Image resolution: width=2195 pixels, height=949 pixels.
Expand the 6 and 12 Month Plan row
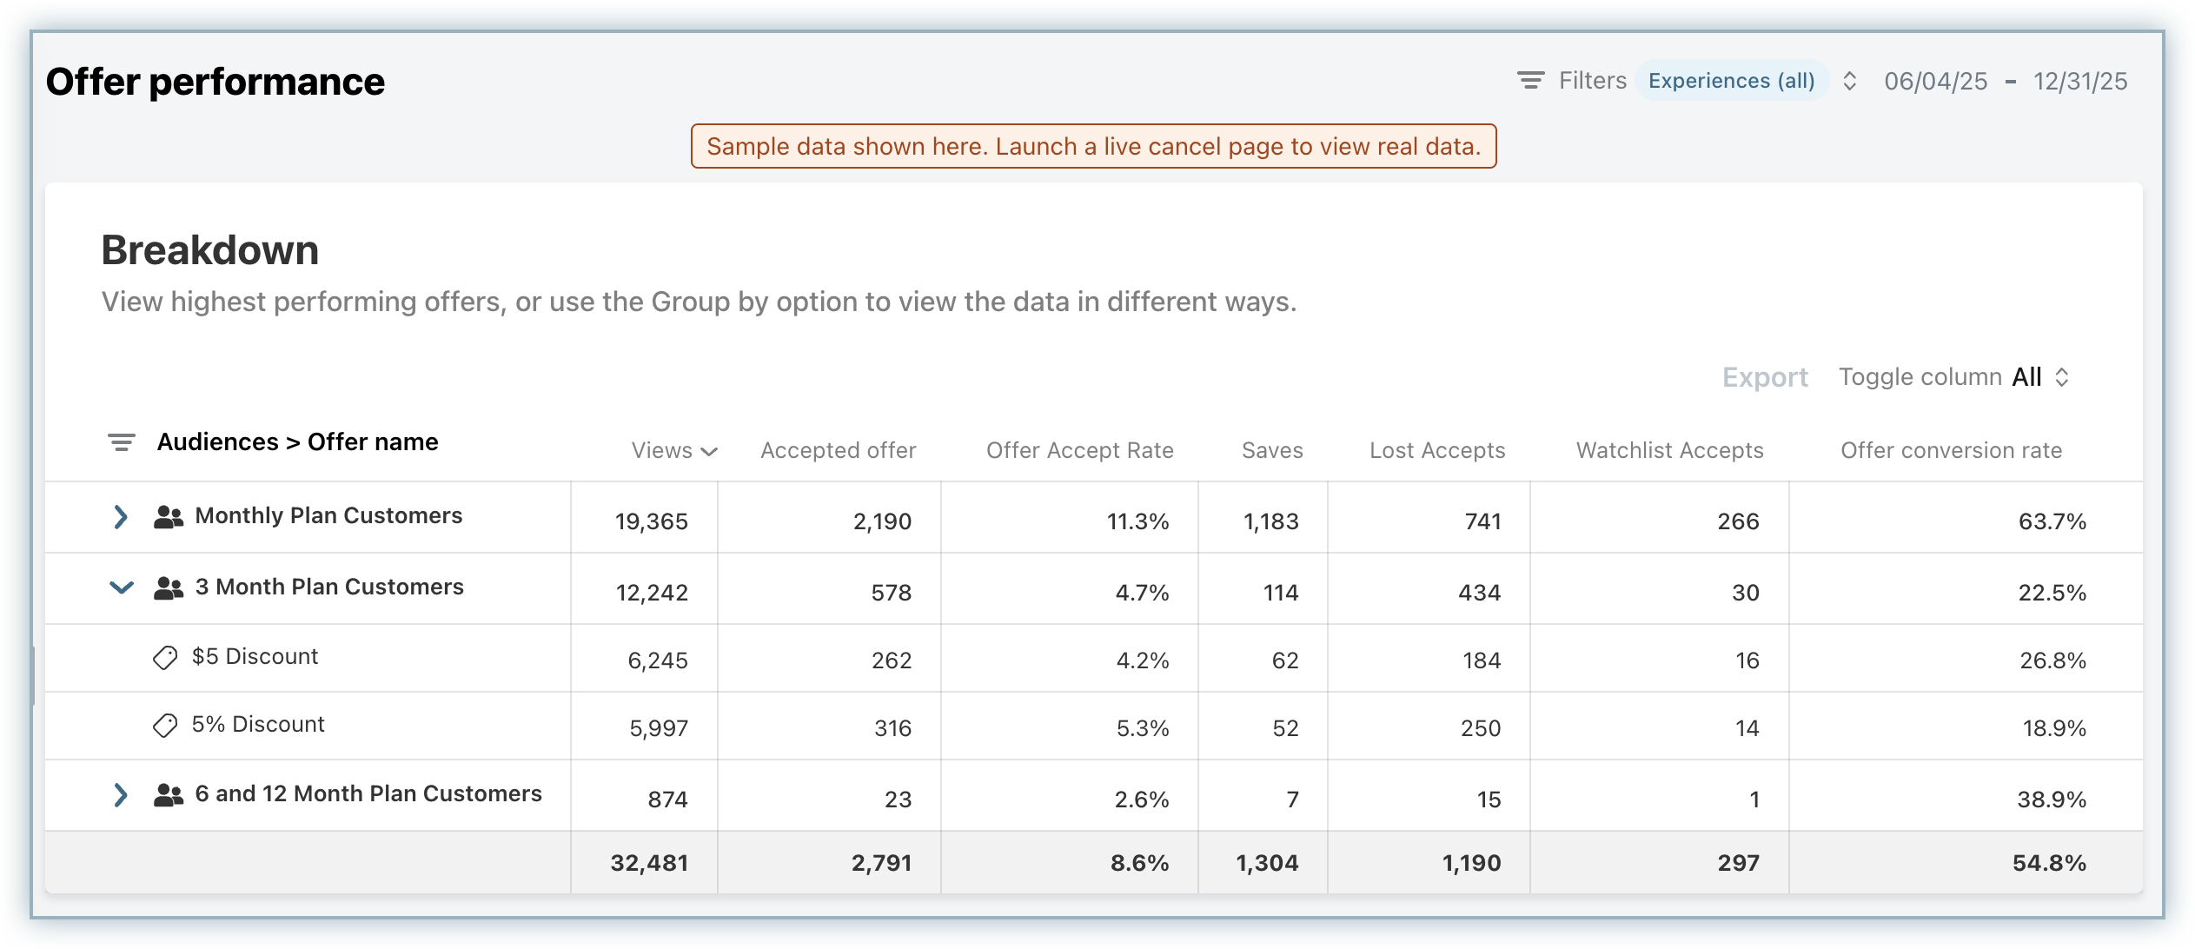[x=121, y=794]
